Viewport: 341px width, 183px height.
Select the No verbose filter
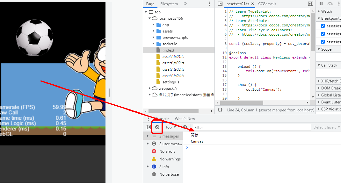[165, 174]
